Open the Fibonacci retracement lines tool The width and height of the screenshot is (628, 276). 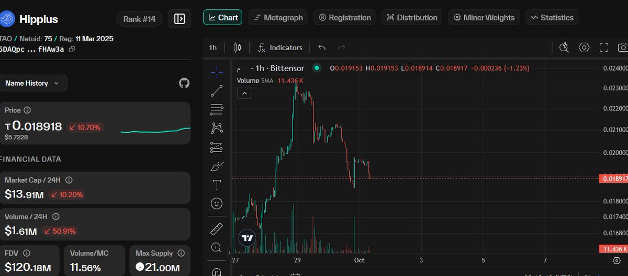217,109
